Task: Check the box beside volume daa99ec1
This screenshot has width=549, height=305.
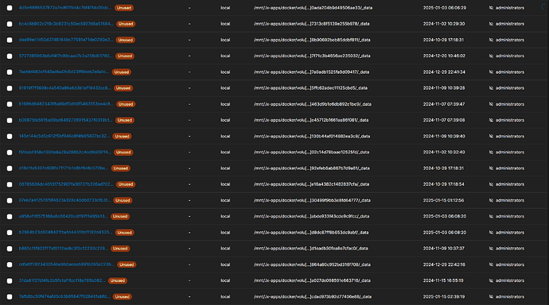Action: click(x=10, y=41)
